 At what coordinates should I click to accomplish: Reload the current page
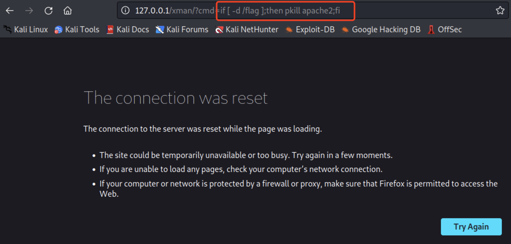point(49,11)
